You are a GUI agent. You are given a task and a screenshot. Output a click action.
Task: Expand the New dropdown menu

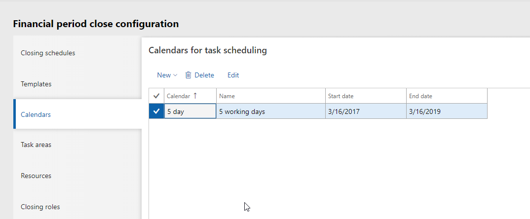coord(167,75)
